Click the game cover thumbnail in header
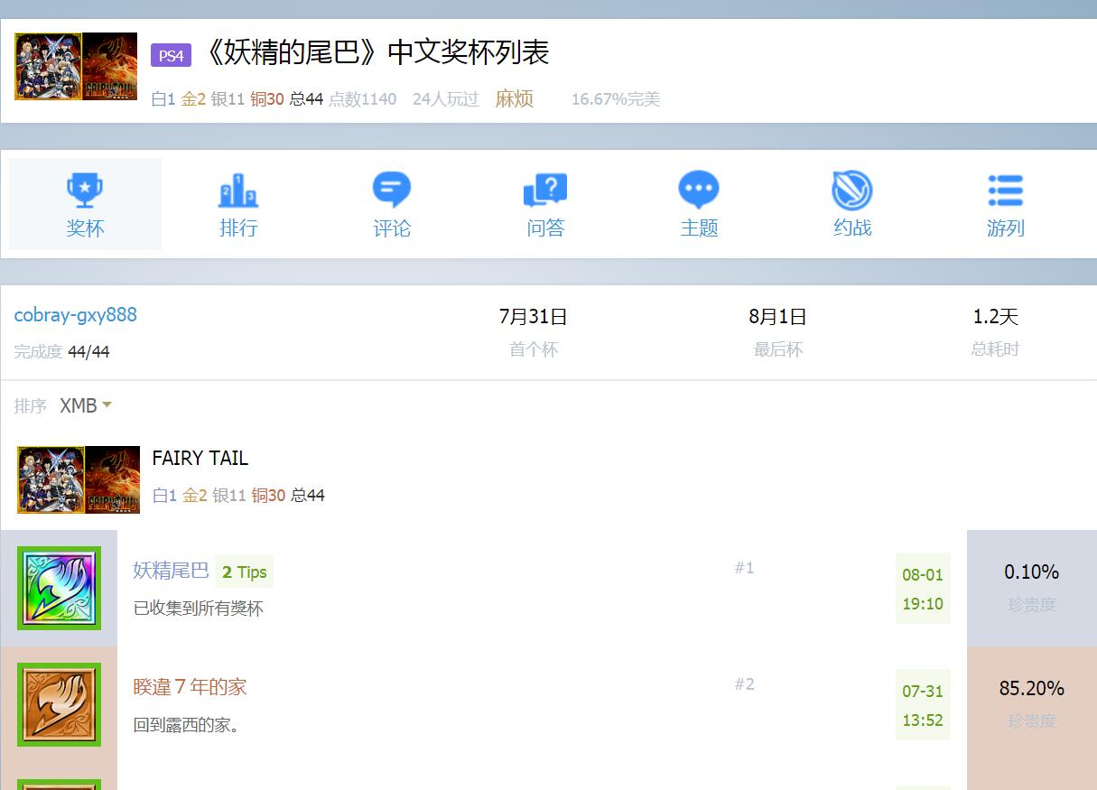 [76, 67]
